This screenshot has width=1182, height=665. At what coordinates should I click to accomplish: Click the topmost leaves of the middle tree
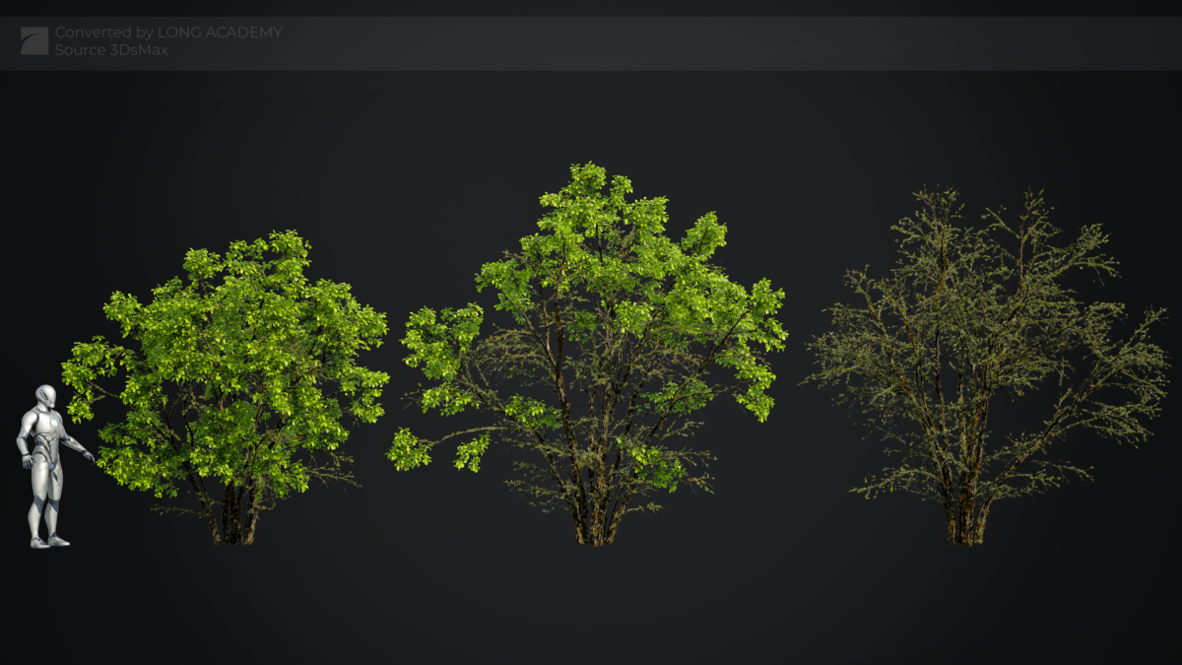(x=589, y=179)
